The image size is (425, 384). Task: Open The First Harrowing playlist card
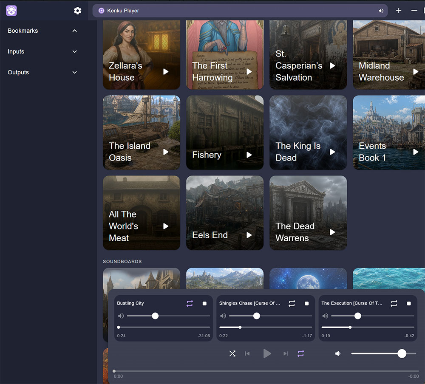225,55
